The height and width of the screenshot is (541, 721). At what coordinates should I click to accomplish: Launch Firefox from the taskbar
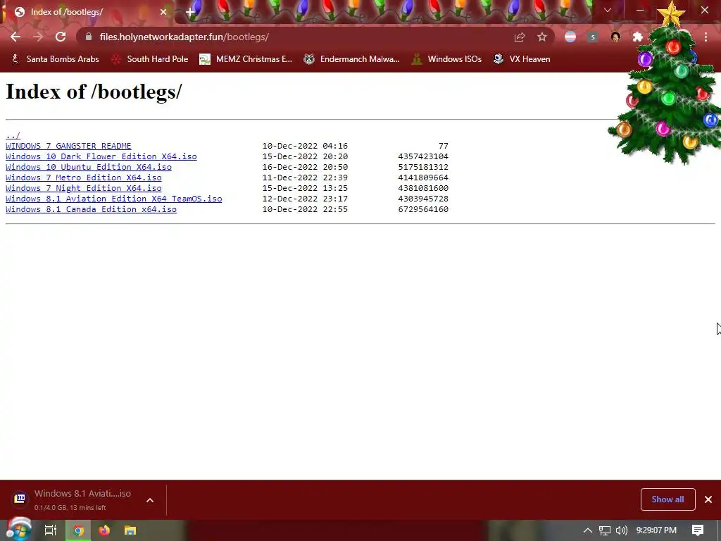pyautogui.click(x=104, y=530)
